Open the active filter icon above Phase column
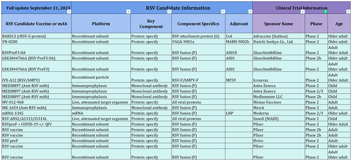 (x=325, y=12)
